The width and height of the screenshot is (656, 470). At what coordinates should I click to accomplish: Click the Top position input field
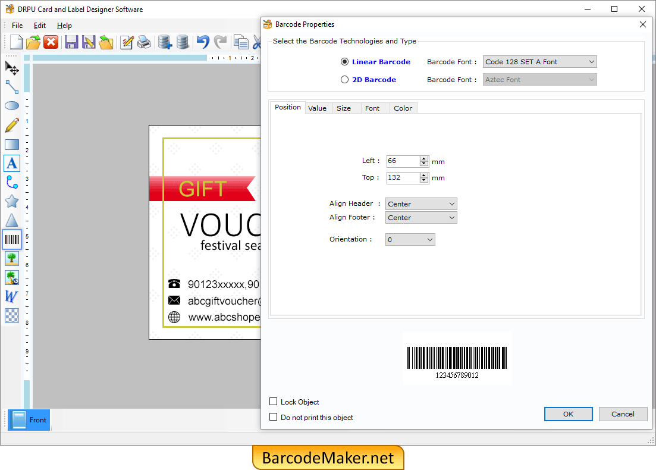coord(403,178)
